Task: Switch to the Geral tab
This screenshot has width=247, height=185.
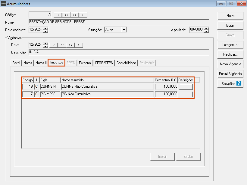Action: [x=16, y=63]
